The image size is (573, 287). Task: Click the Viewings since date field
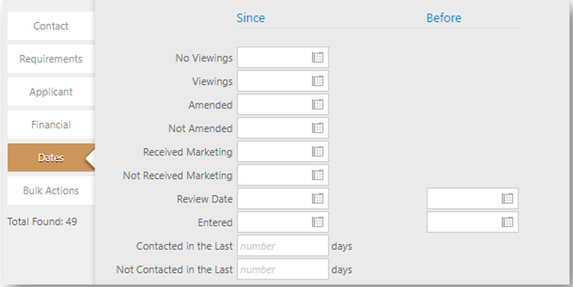[273, 81]
